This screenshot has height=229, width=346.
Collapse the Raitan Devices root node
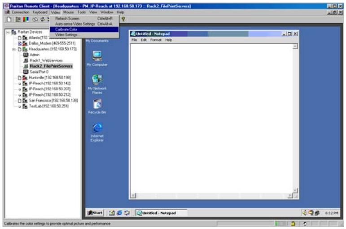click(8, 32)
